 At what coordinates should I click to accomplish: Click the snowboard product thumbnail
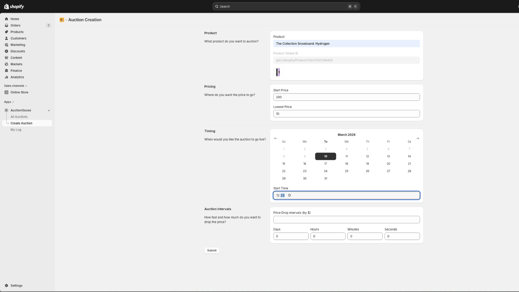tap(278, 72)
